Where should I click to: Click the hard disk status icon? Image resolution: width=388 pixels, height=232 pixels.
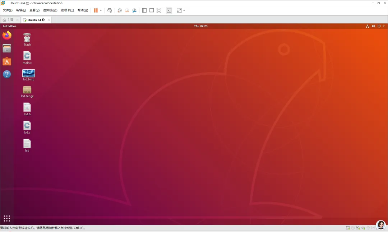[348, 228]
